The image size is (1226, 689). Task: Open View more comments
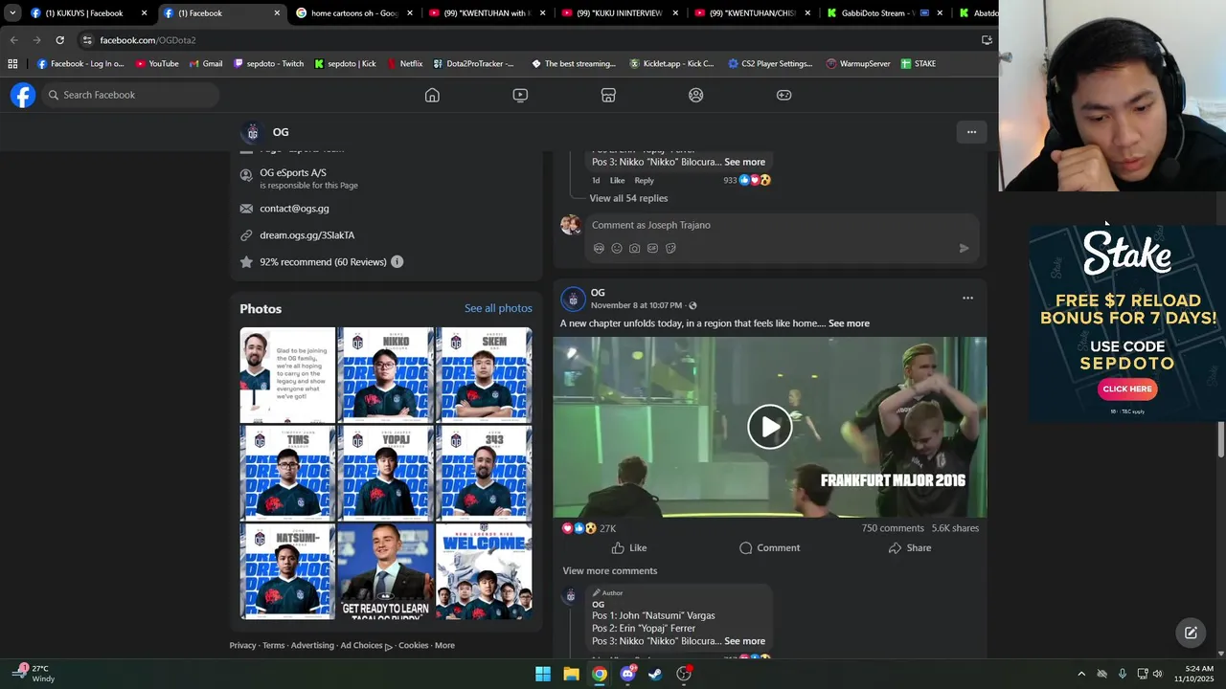tap(609, 570)
